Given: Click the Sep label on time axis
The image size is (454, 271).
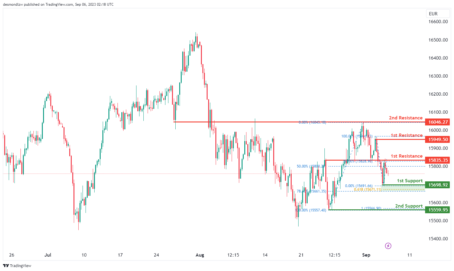Looking at the screenshot, I should [x=366, y=255].
